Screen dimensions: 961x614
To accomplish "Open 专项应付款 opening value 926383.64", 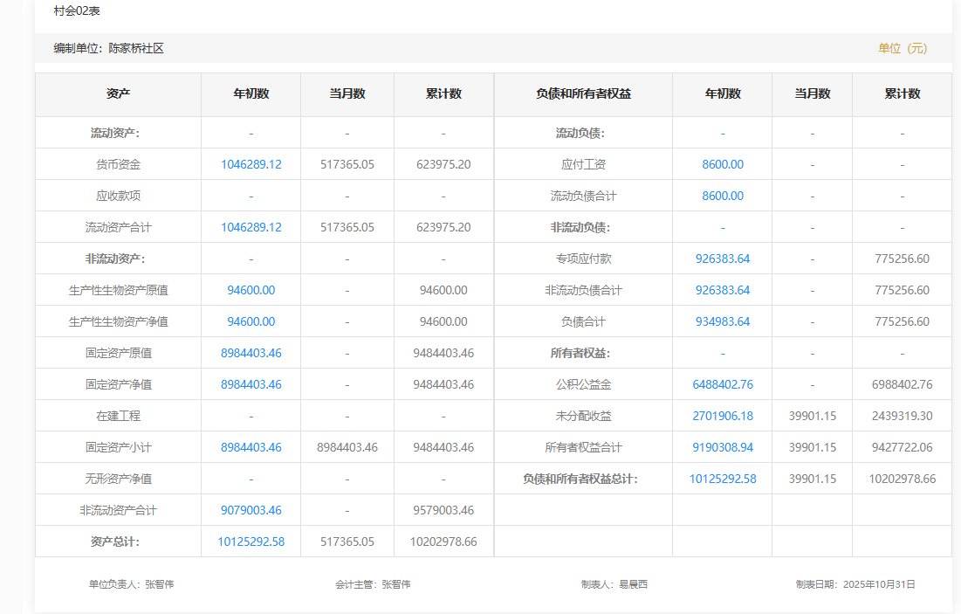I will (722, 259).
